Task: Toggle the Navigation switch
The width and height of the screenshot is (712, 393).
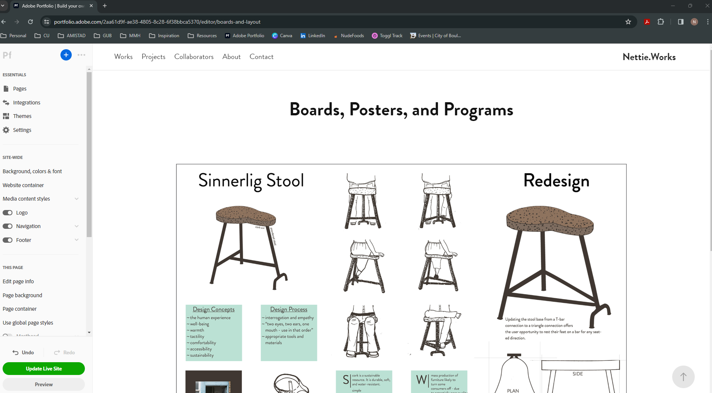Action: (8, 226)
